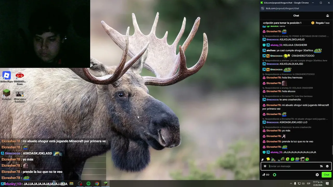Open the TLauncher desktop shortcut

click(7, 95)
